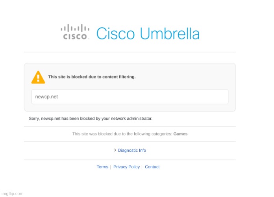Click the 'This site was blocked due to' text
Image resolution: width=274 pixels, height=197 pixels.
(122, 134)
